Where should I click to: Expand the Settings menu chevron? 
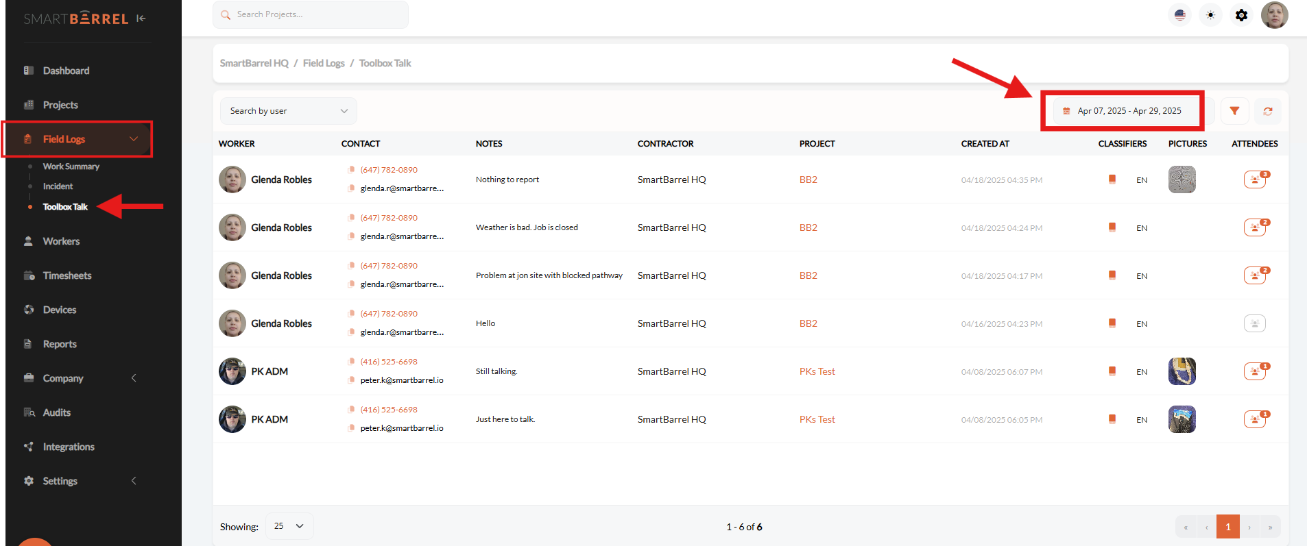tap(134, 481)
